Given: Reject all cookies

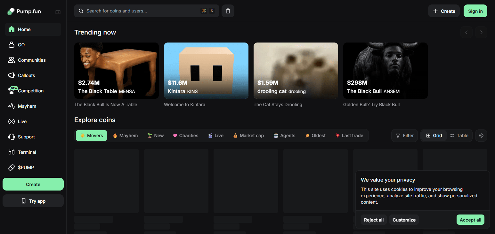Looking at the screenshot, I should (374, 220).
